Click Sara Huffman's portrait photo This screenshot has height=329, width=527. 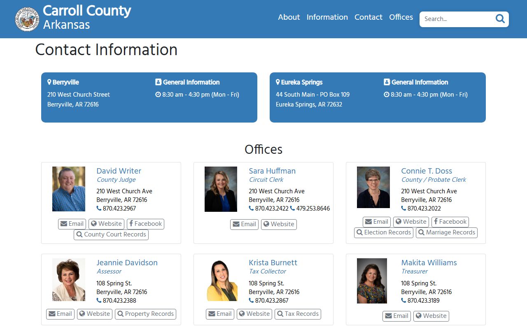pos(221,189)
